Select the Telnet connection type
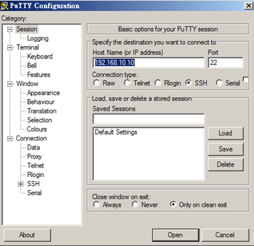The height and width of the screenshot is (246, 254). (x=127, y=83)
